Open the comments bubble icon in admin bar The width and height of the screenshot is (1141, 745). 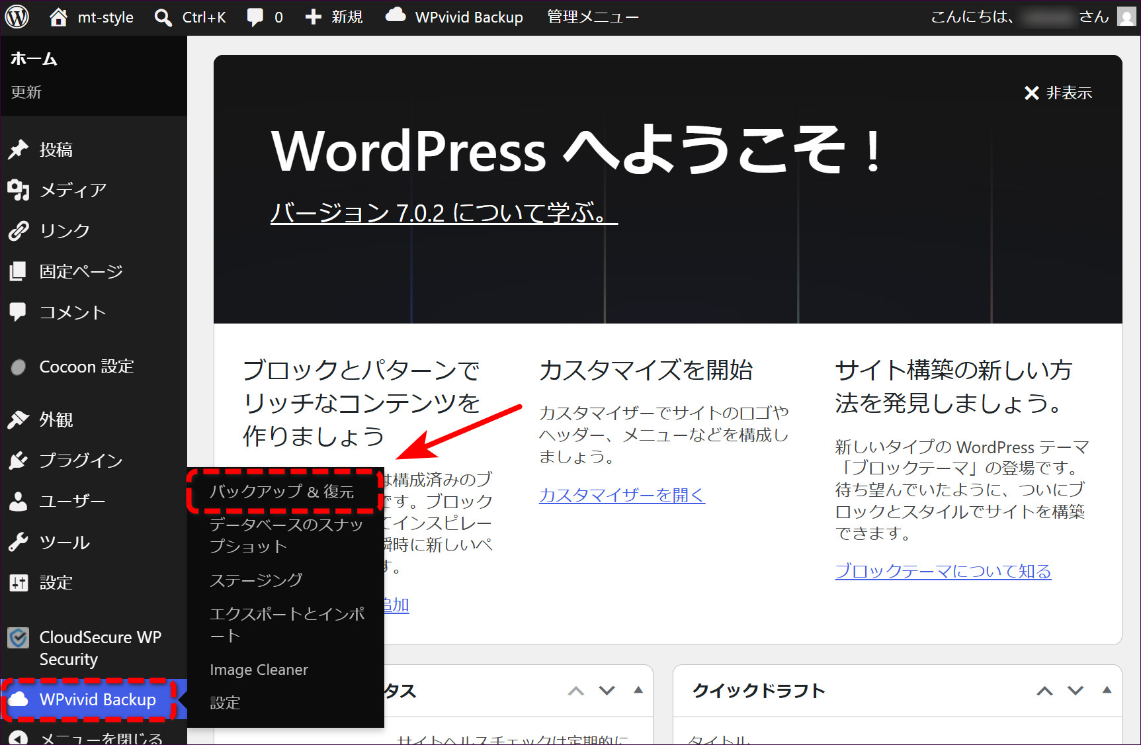coord(255,17)
